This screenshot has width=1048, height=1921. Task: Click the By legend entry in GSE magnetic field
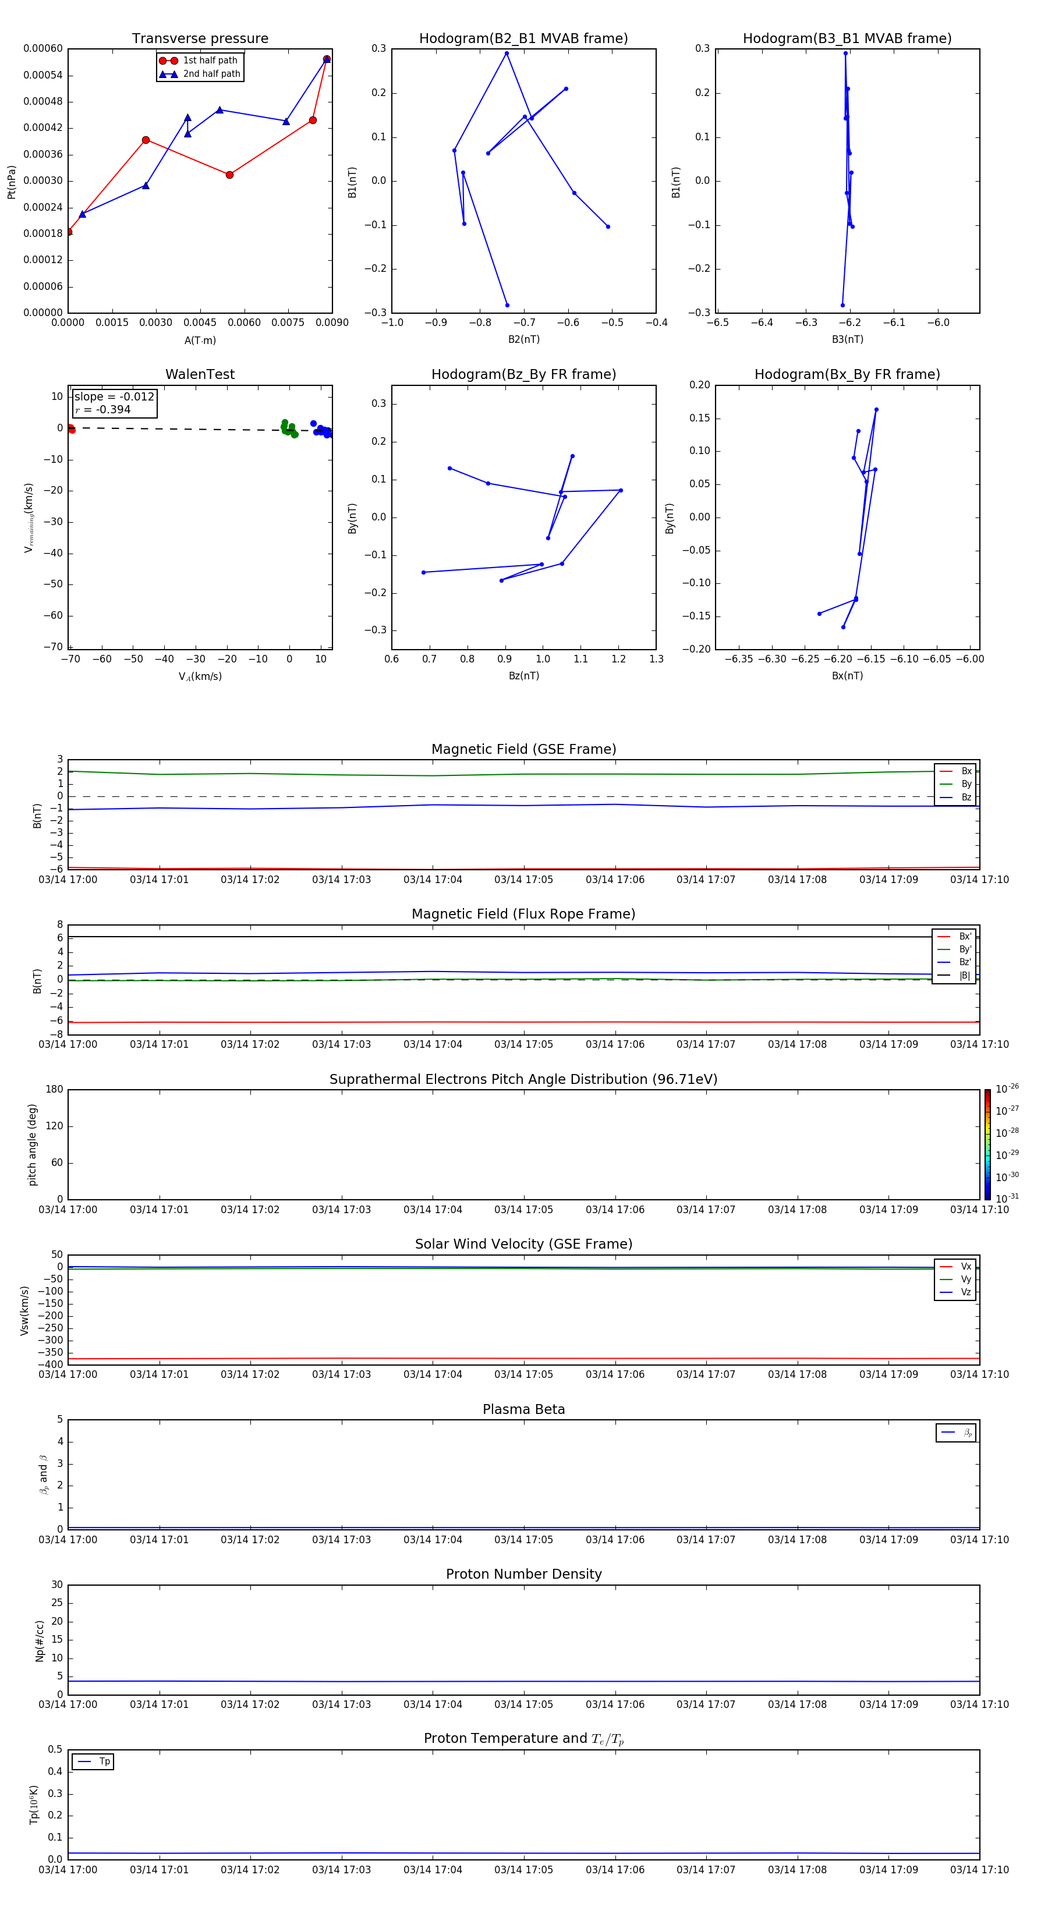coord(955,784)
